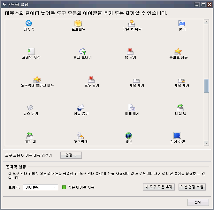Viewport: 214px width, 210px height.
Task: Click the vertical scrollbar thumb
Action: tap(206, 86)
